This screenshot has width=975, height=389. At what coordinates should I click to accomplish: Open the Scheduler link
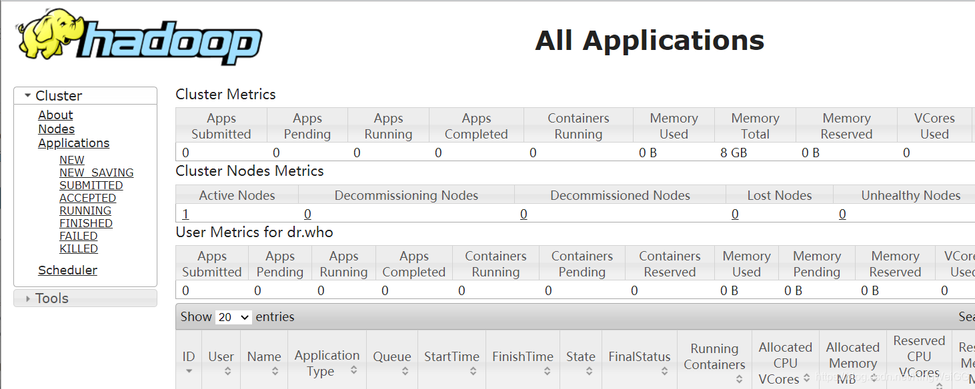(x=67, y=270)
